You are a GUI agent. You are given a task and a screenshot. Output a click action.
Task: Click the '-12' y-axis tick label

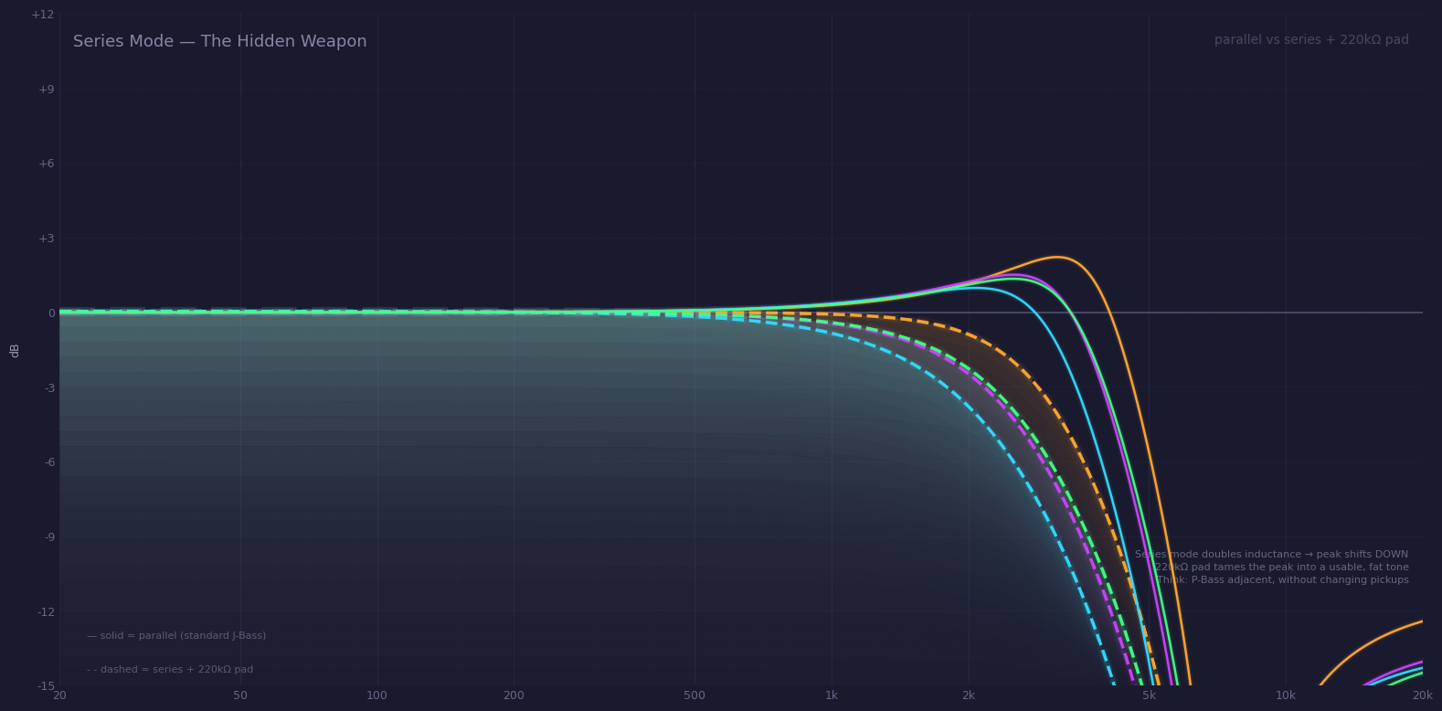(x=46, y=611)
